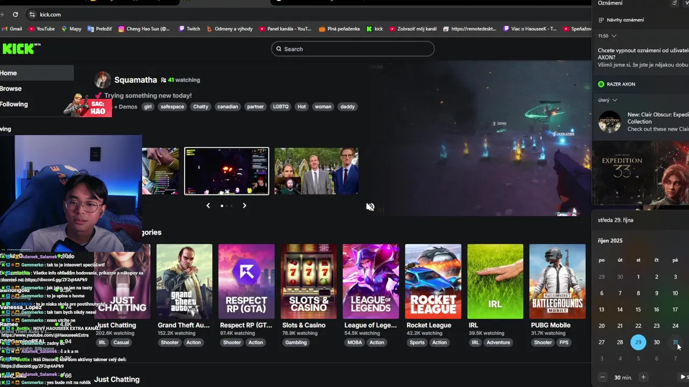Image resolution: width=689 pixels, height=387 pixels.
Task: Open the kick bookmark in bookmarks bar
Action: click(x=375, y=29)
